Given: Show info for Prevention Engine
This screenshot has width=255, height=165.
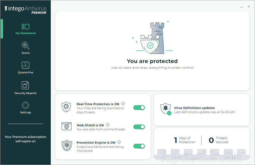Looking at the screenshot, I should [x=119, y=142].
